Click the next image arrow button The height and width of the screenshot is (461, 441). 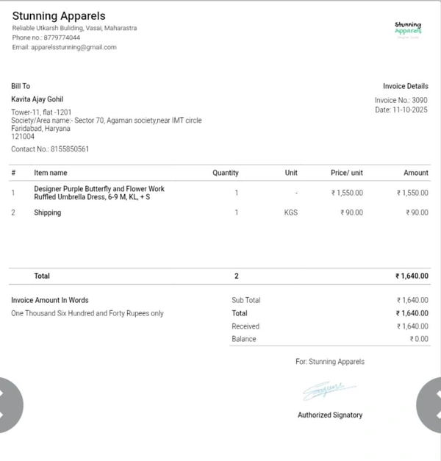tap(431, 404)
